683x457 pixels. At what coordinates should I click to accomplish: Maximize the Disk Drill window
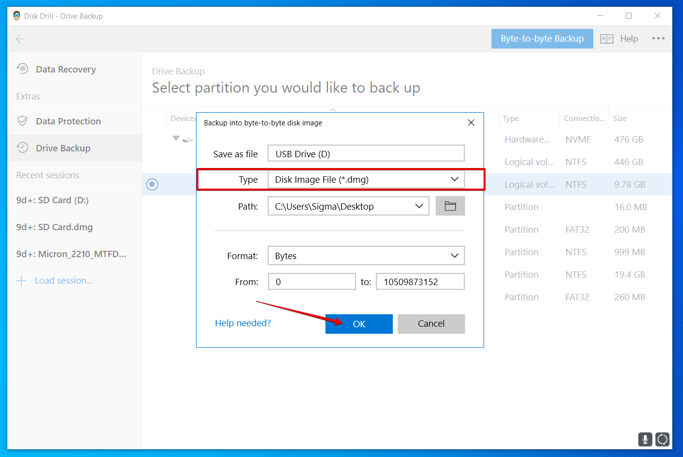coord(629,16)
